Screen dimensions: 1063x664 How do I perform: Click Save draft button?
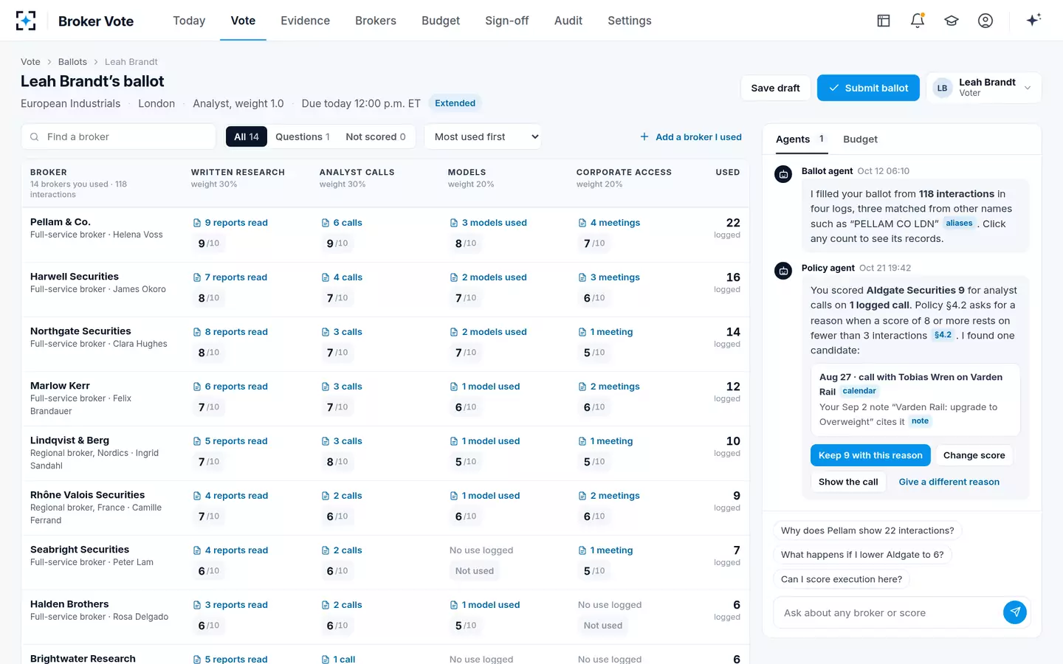tap(775, 88)
